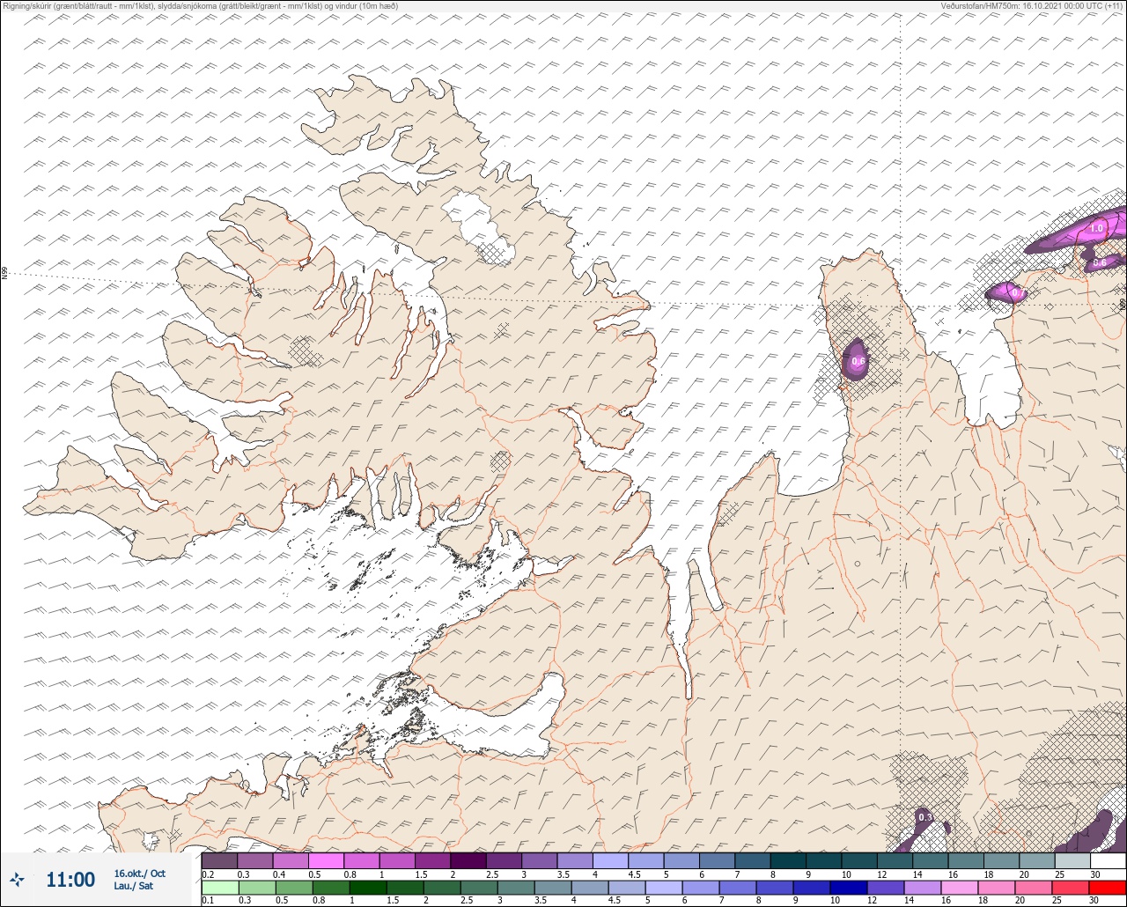Viewport: 1127px width, 907px height.
Task: Click the '0.2' value label of the top legend row
Action: (209, 874)
